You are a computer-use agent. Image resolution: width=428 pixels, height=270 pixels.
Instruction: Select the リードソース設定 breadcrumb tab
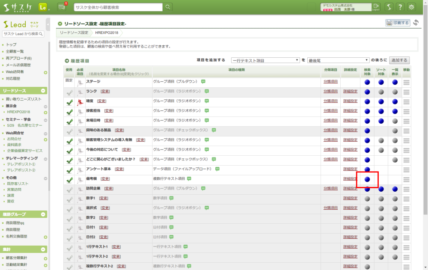[x=74, y=33]
